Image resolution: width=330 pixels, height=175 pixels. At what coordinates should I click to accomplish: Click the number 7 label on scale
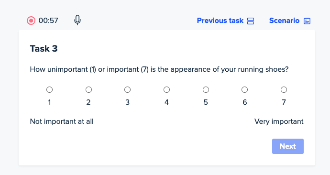tap(284, 102)
